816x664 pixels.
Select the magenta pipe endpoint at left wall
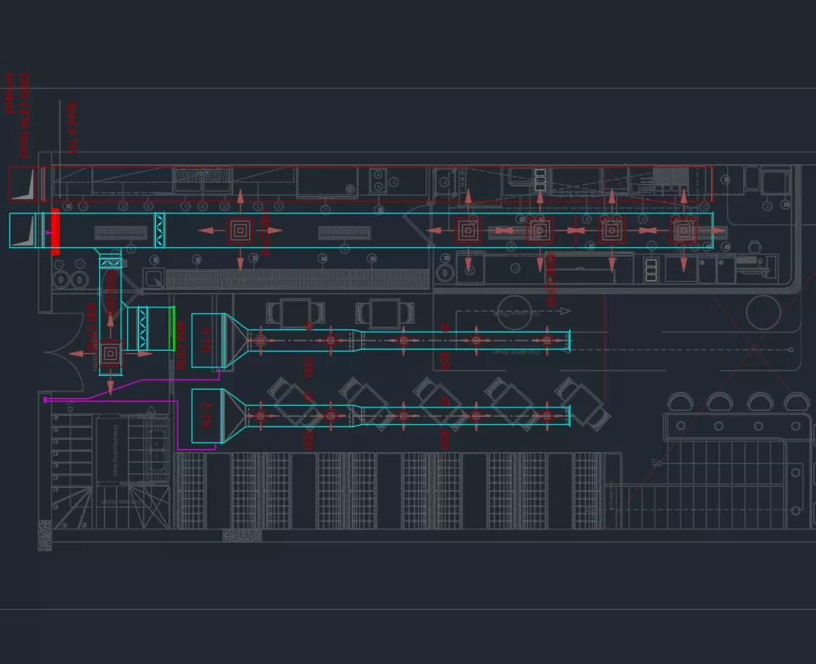pos(46,399)
